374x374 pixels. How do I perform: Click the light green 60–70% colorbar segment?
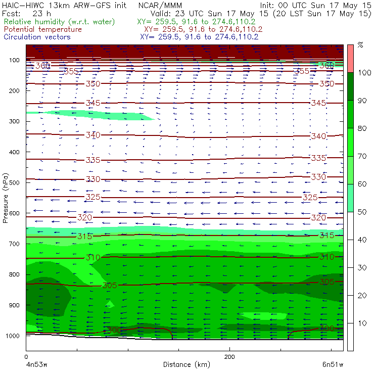click(350, 170)
